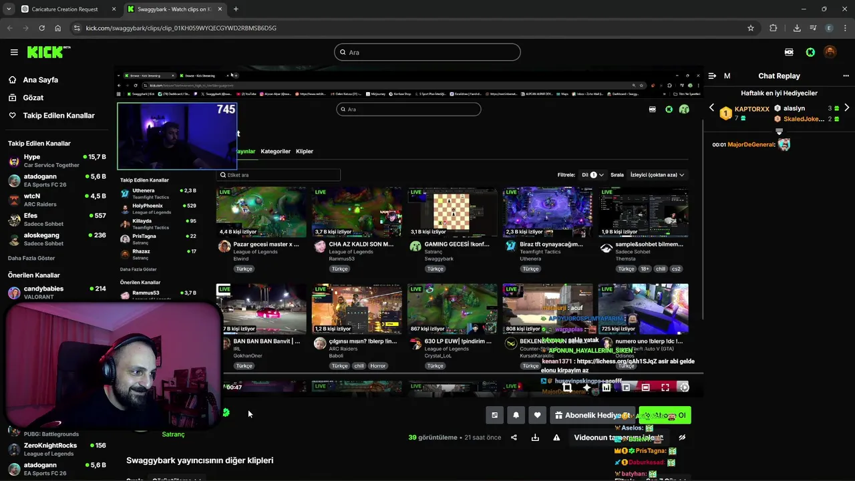Click the sparkle icon on the video player
The image size is (855, 481).
tap(586, 387)
